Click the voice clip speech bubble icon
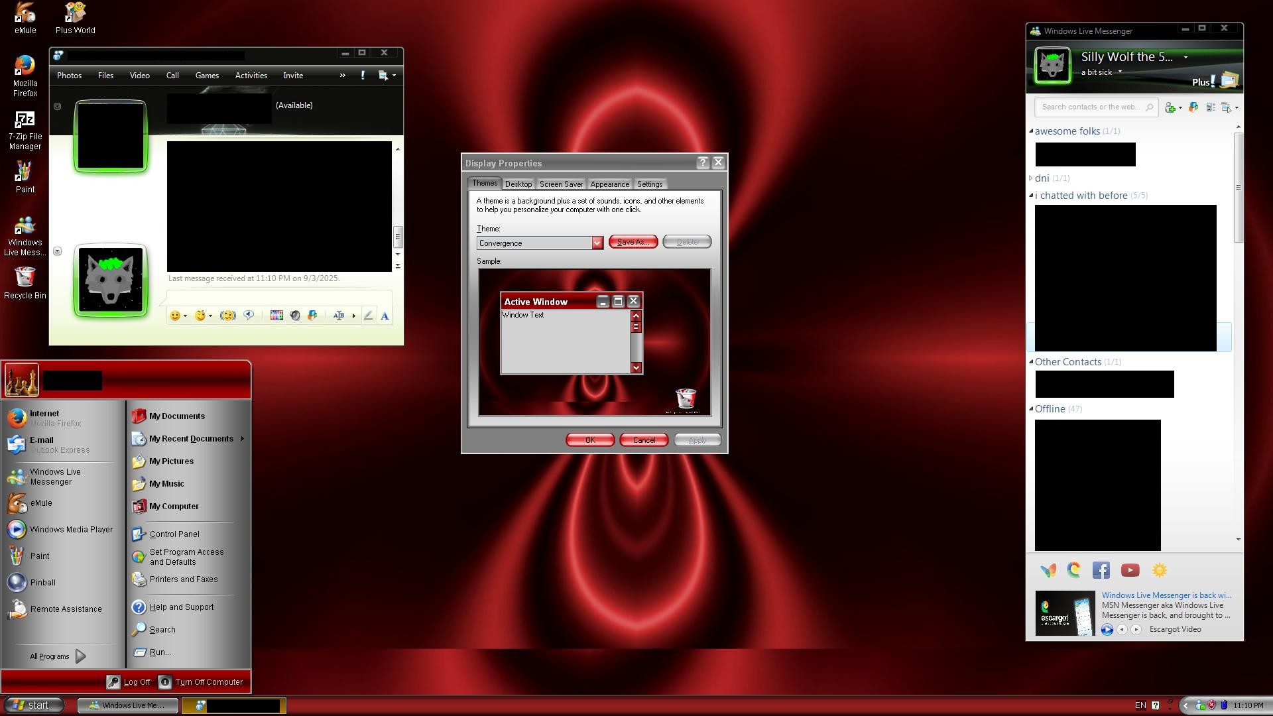This screenshot has width=1273, height=716. coord(249,316)
